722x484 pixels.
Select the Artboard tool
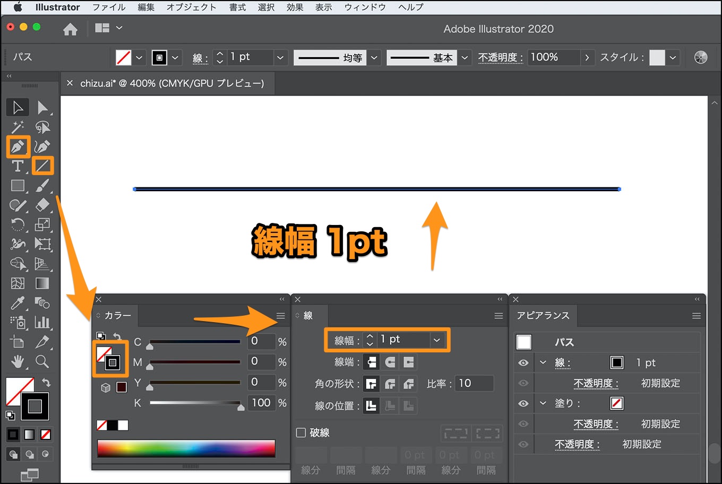click(18, 342)
